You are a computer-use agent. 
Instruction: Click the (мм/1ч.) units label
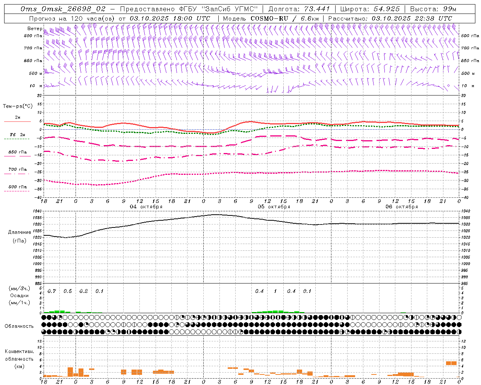(x=20, y=303)
